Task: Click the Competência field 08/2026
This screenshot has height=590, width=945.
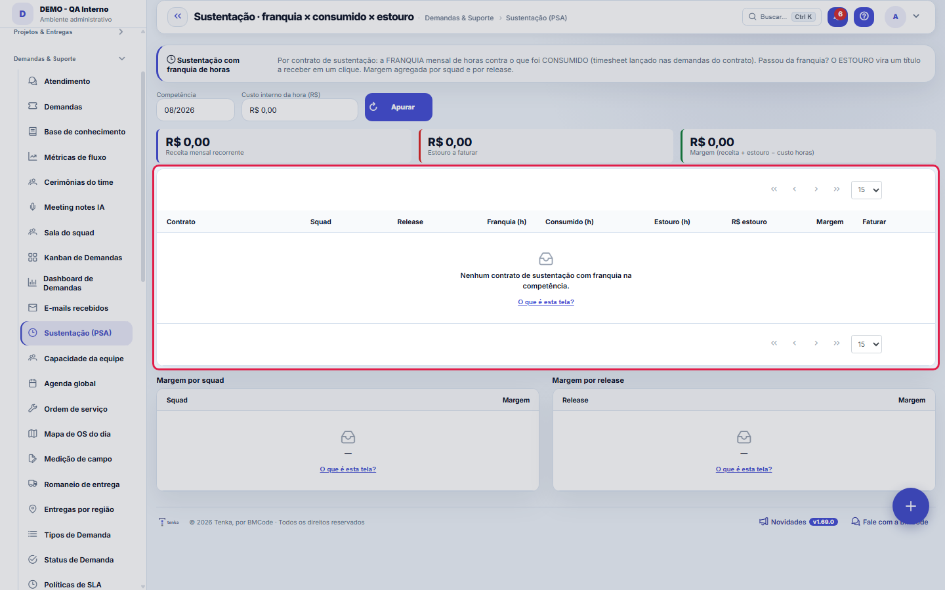Action: 195,109
